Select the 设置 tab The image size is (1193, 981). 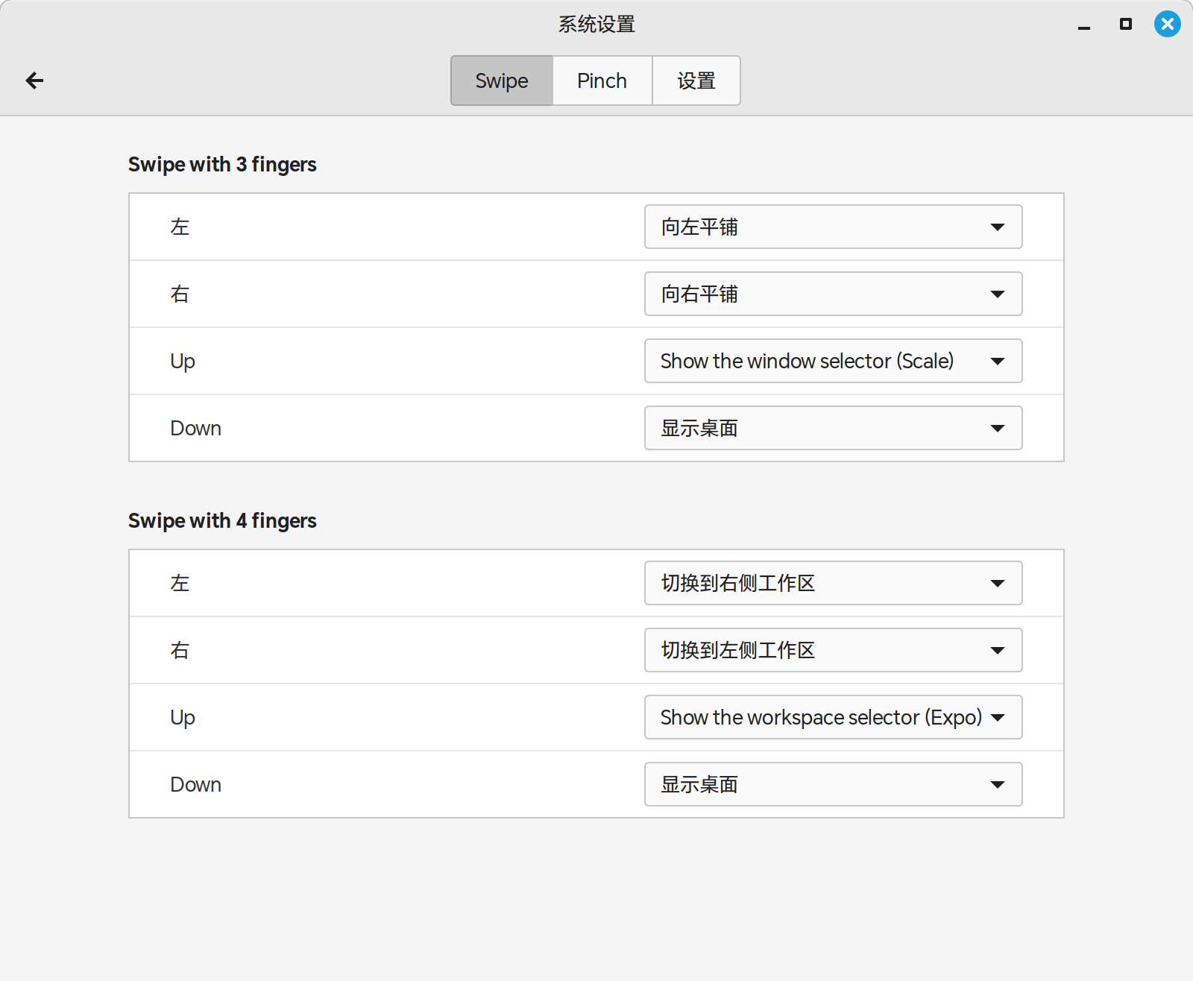click(x=696, y=81)
